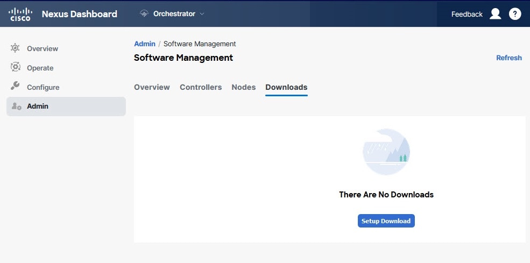Click the Overview sidebar icon

click(15, 48)
